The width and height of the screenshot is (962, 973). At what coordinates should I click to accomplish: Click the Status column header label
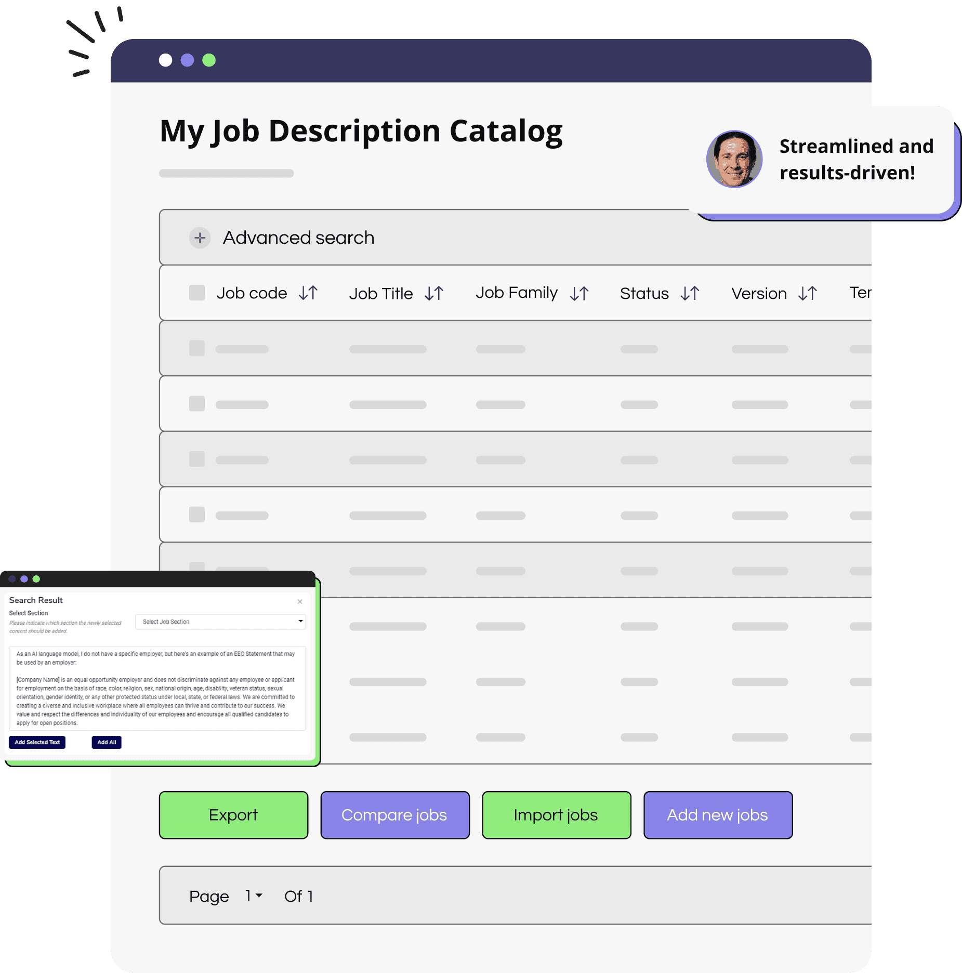click(x=644, y=294)
